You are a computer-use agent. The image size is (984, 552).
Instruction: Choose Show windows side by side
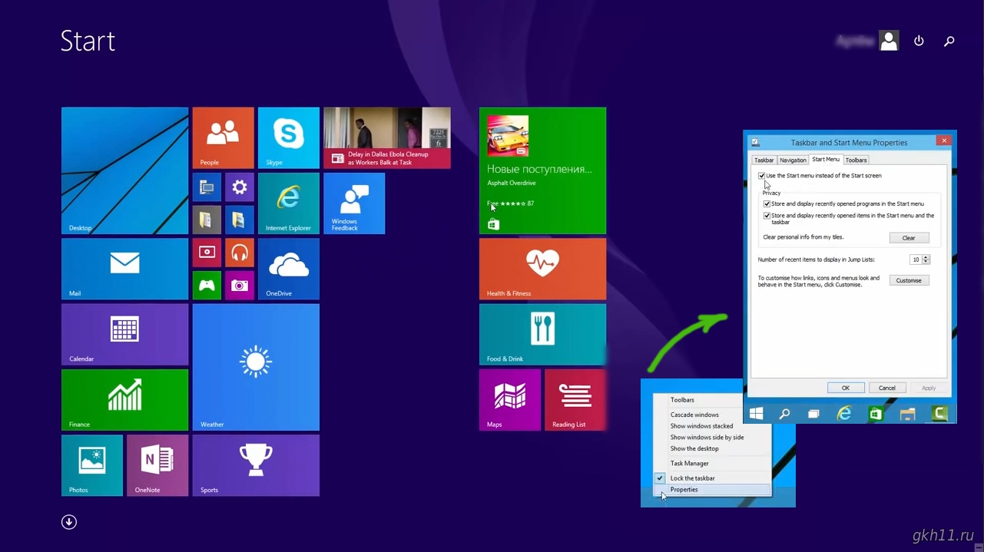712,438
